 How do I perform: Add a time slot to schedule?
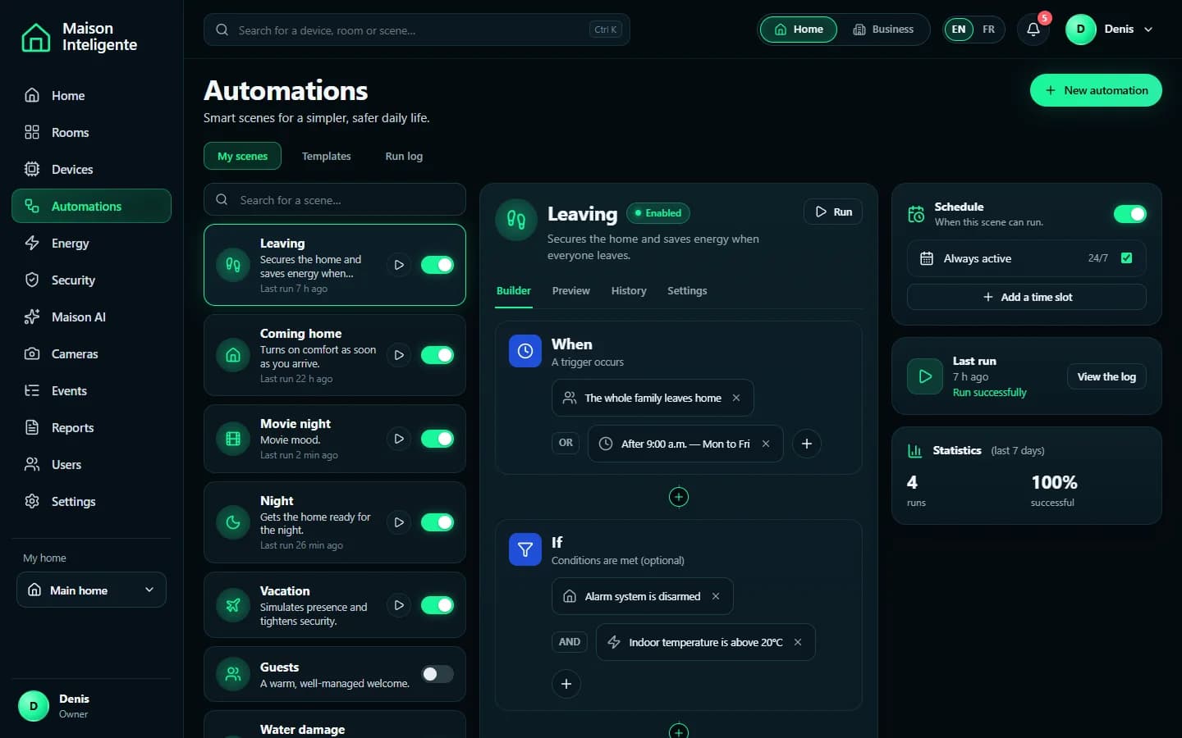click(x=1027, y=297)
